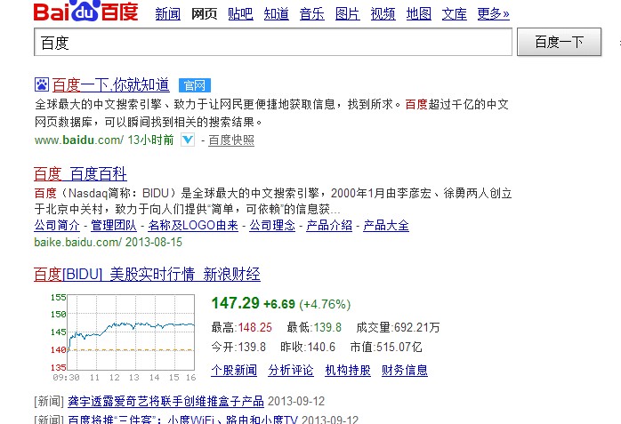Open news 龚宇透露爱奇艺将联手创维推盒子产品
This screenshot has width=621, height=424.
point(166,402)
